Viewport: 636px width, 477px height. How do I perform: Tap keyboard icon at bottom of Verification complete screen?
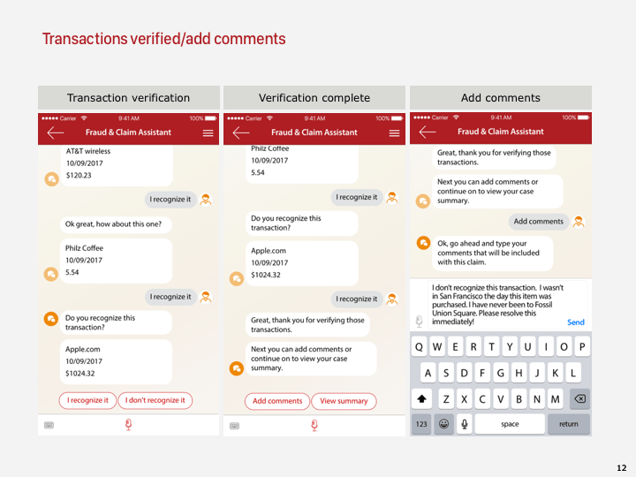click(233, 425)
